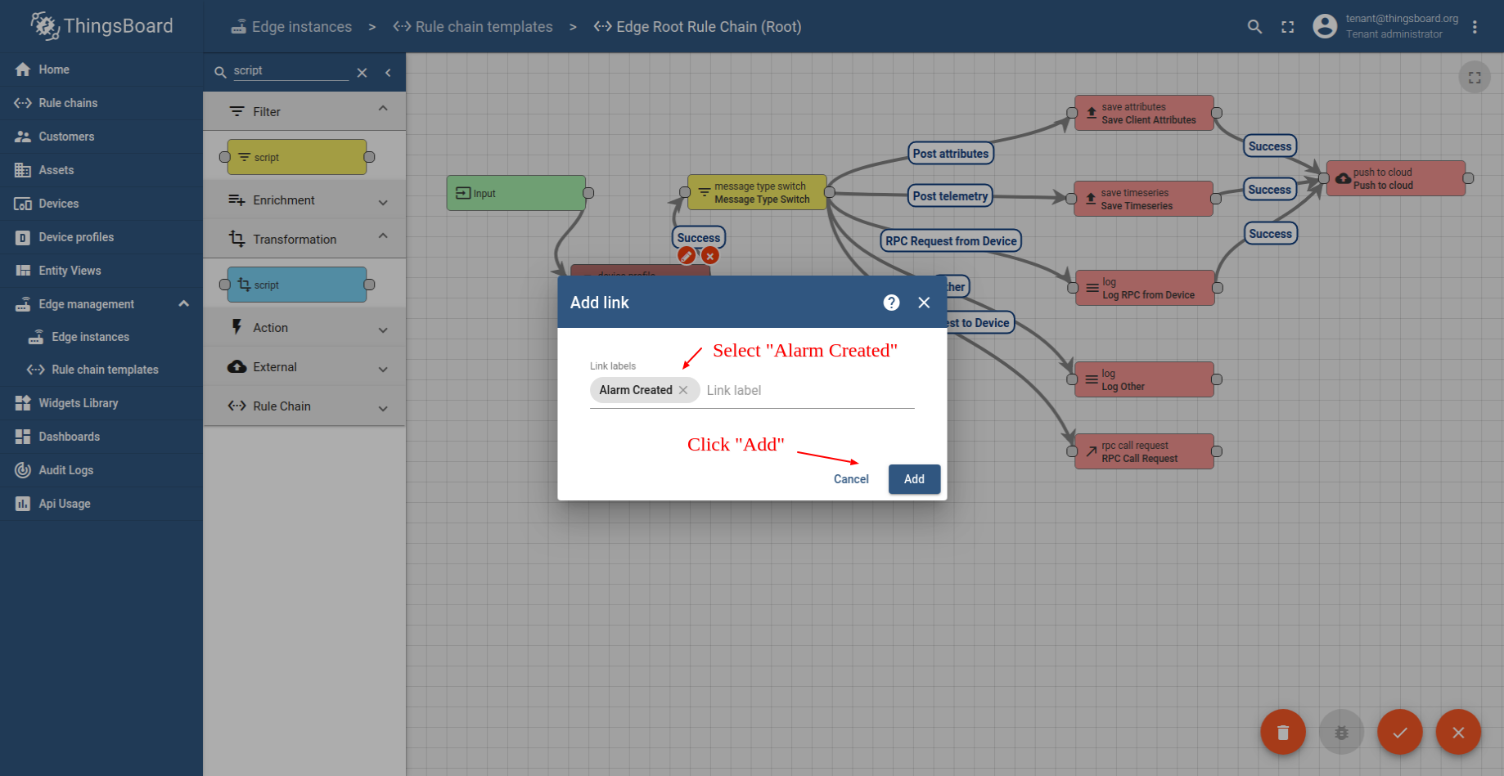Open Dashboards in sidebar
This screenshot has height=776, width=1504.
click(101, 437)
